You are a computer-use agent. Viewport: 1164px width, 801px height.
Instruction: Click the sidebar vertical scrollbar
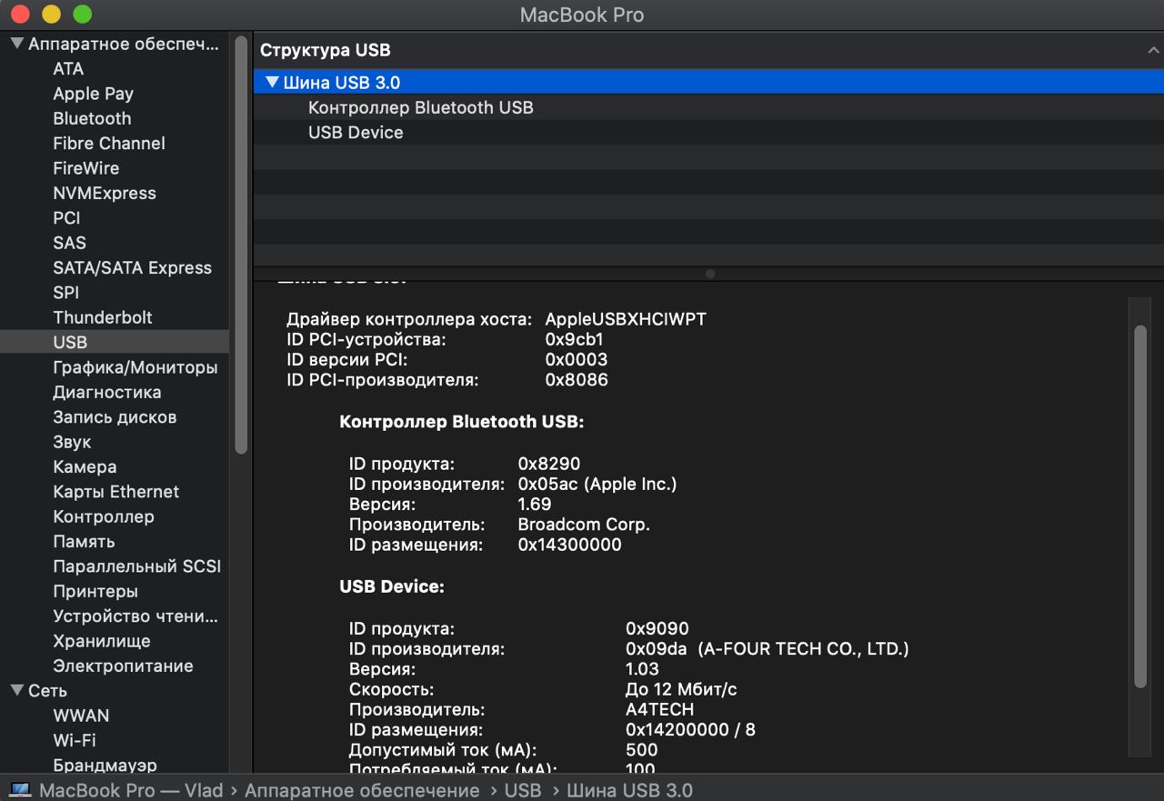(241, 244)
